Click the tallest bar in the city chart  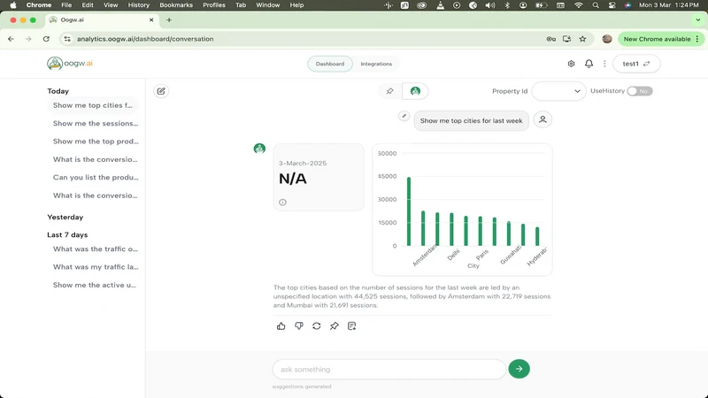(x=409, y=211)
